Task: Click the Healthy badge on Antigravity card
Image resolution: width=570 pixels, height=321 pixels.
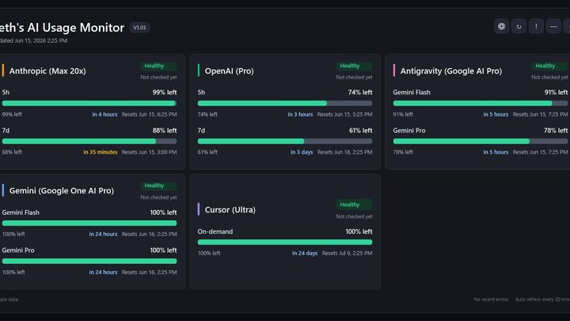Action: click(549, 66)
